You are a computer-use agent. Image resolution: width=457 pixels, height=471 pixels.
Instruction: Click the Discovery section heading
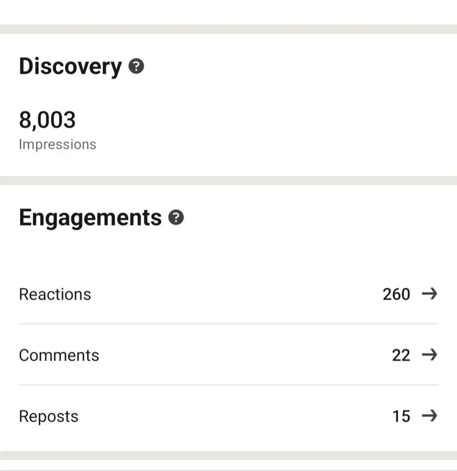pos(70,67)
